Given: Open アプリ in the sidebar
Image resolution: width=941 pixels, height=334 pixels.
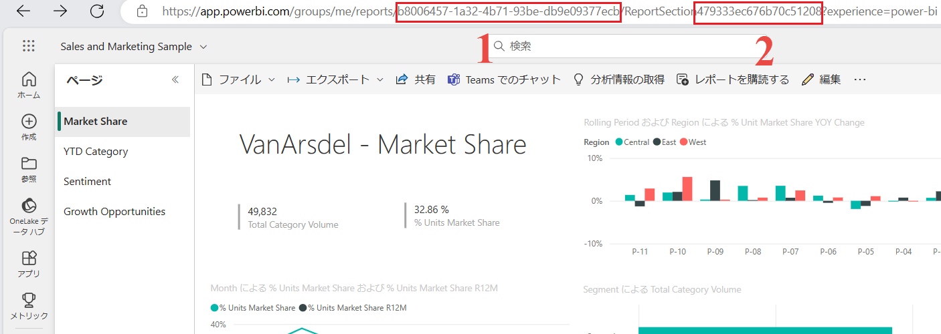Looking at the screenshot, I should click(29, 265).
